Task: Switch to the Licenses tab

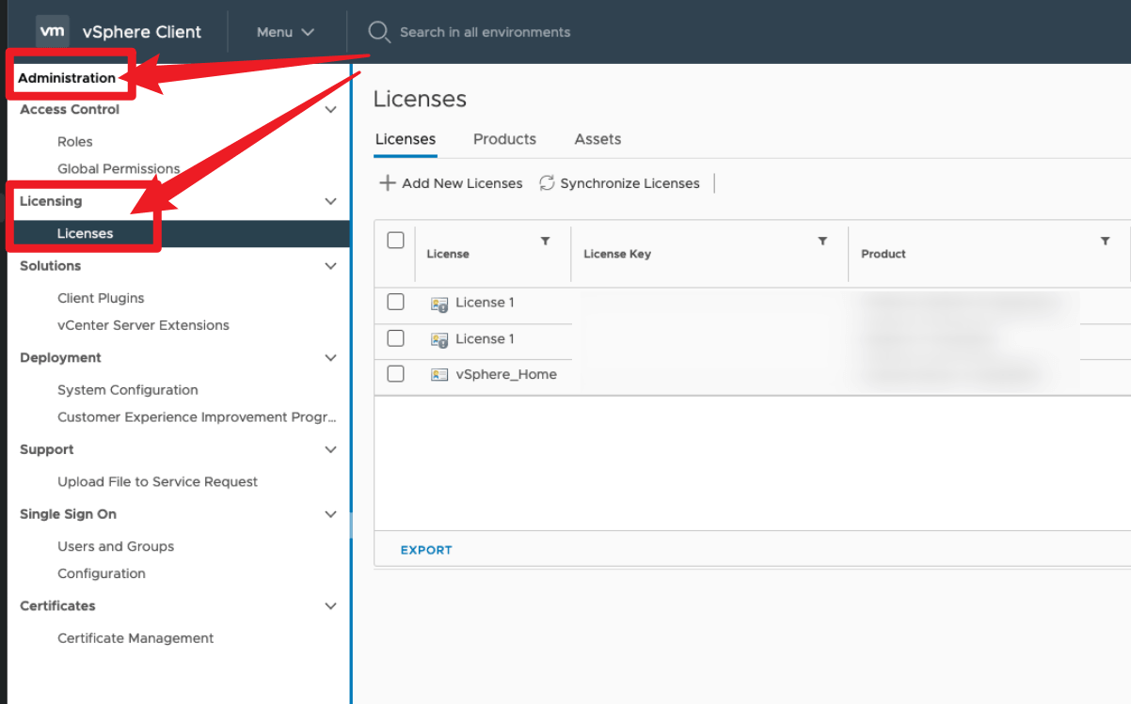Action: pyautogui.click(x=406, y=139)
